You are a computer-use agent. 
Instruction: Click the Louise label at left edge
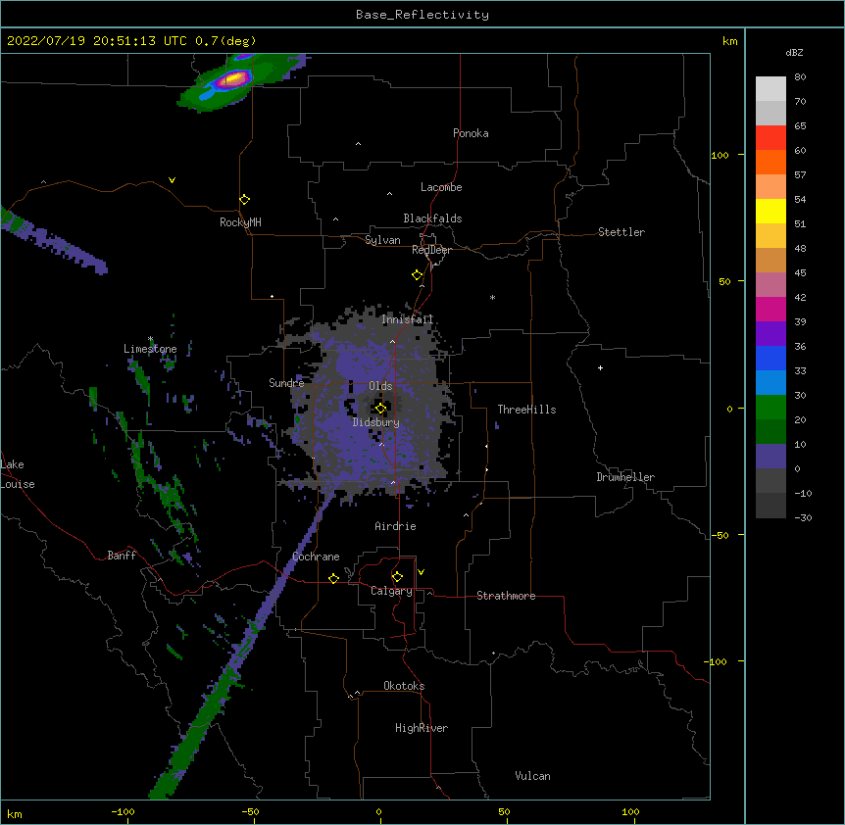pyautogui.click(x=18, y=484)
